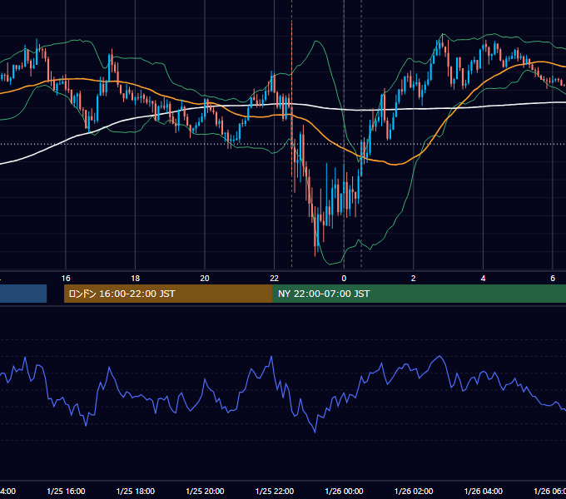This screenshot has width=566, height=499.
Task: Select the NY 22:00-07:00 JST session bar
Action: point(419,294)
